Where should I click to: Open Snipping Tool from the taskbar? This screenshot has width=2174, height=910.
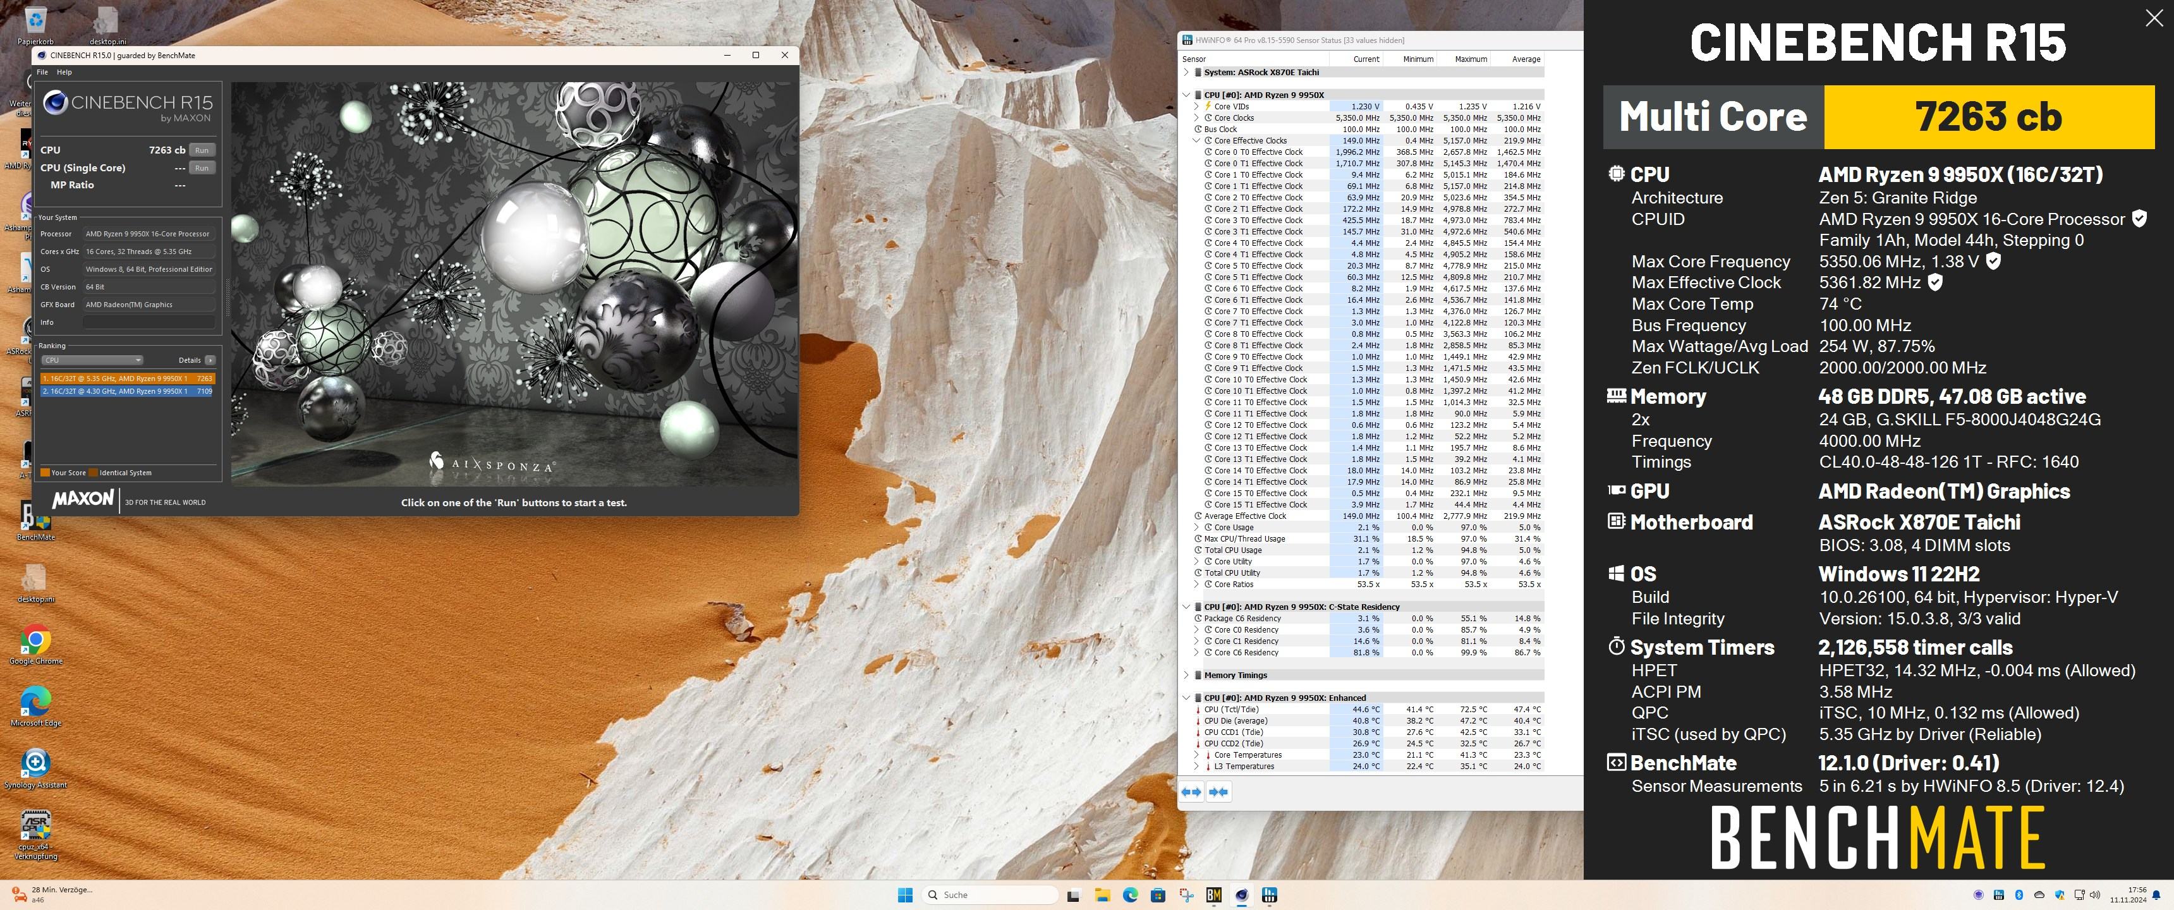point(1187,895)
